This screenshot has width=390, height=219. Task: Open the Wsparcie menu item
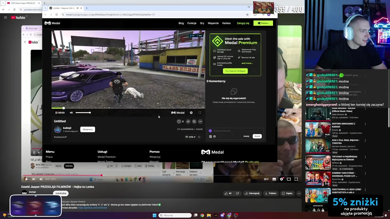coord(213,23)
